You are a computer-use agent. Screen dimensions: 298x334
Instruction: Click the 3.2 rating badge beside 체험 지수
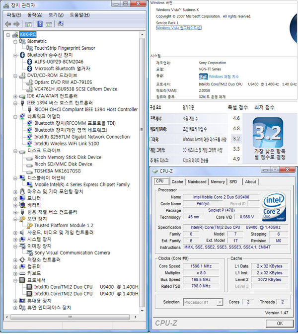click(203, 77)
